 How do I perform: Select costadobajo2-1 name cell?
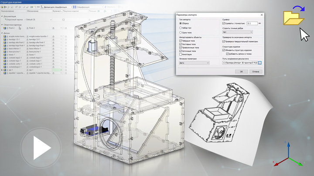[15, 67]
